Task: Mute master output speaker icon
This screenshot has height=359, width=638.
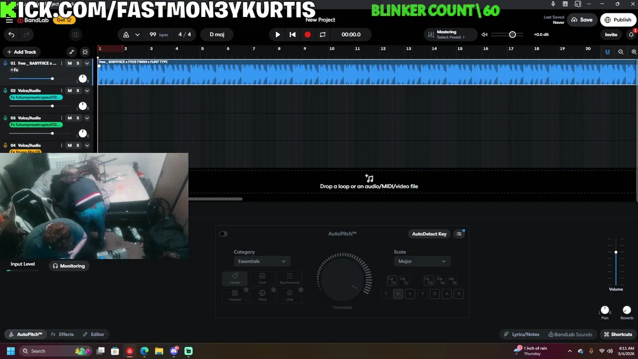Action: pos(484,34)
